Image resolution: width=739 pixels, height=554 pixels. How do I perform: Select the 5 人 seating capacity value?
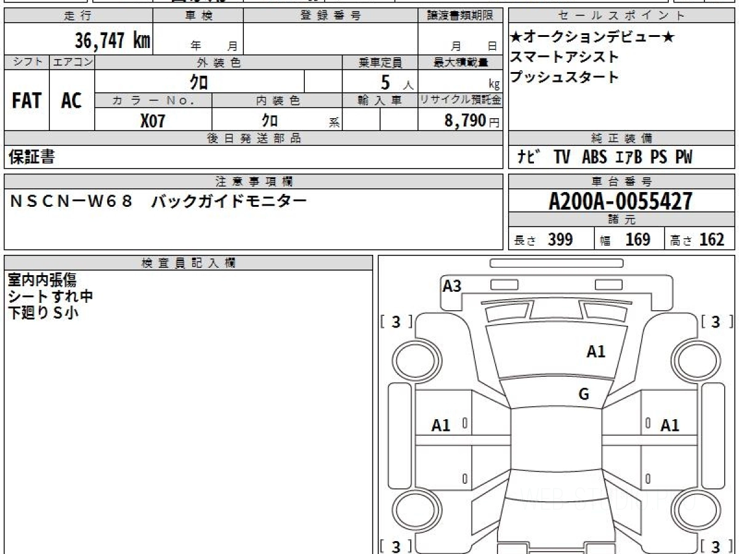coord(397,82)
